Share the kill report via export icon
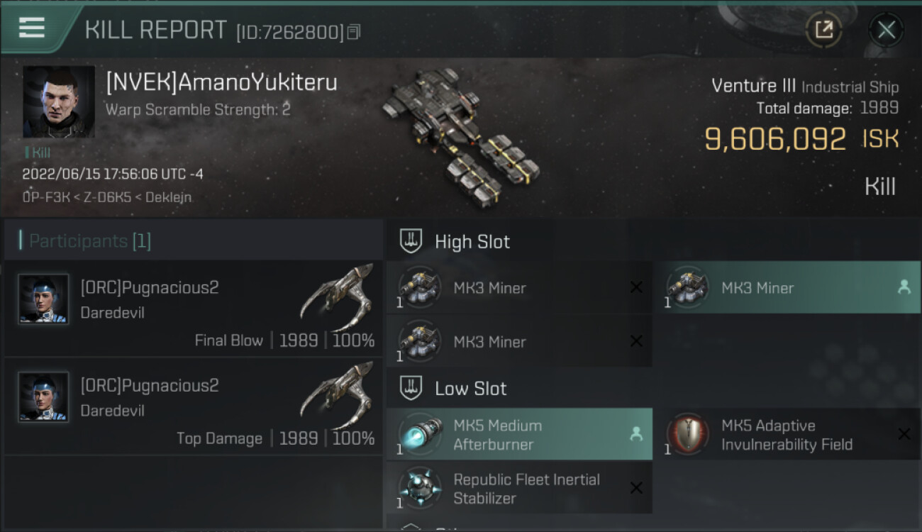The image size is (922, 532). pos(823,30)
